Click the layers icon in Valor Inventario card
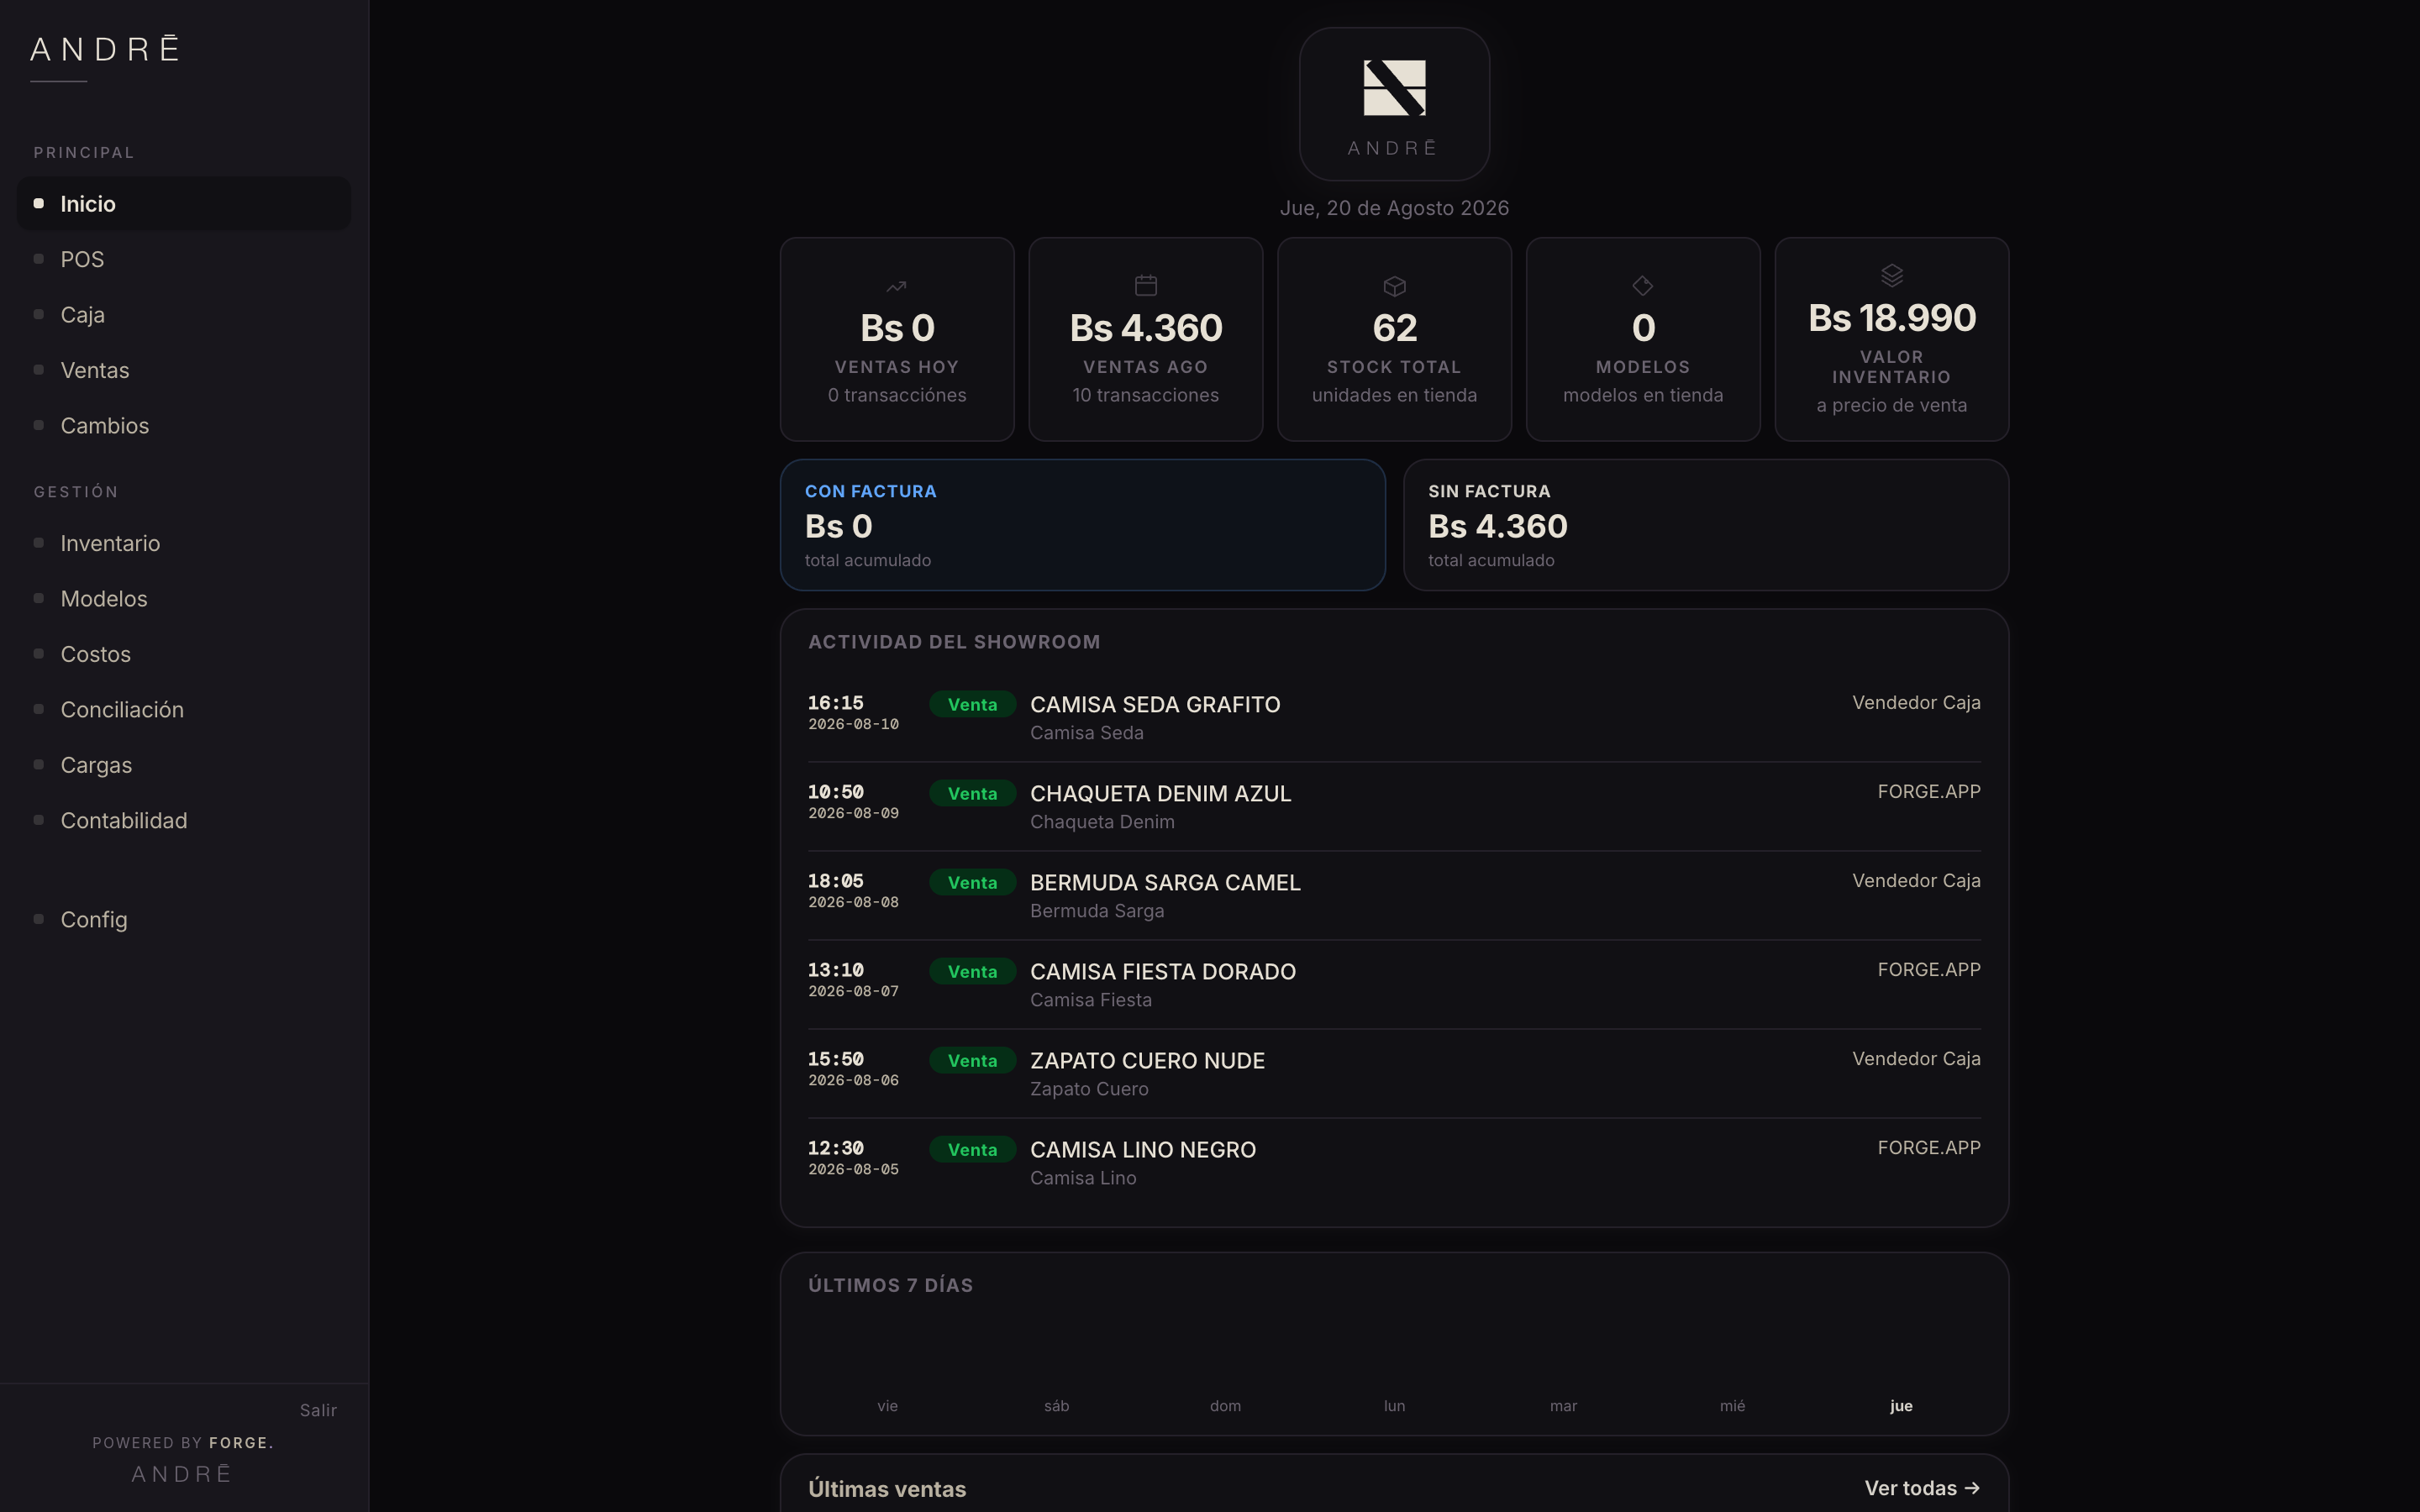 pos(1891,275)
